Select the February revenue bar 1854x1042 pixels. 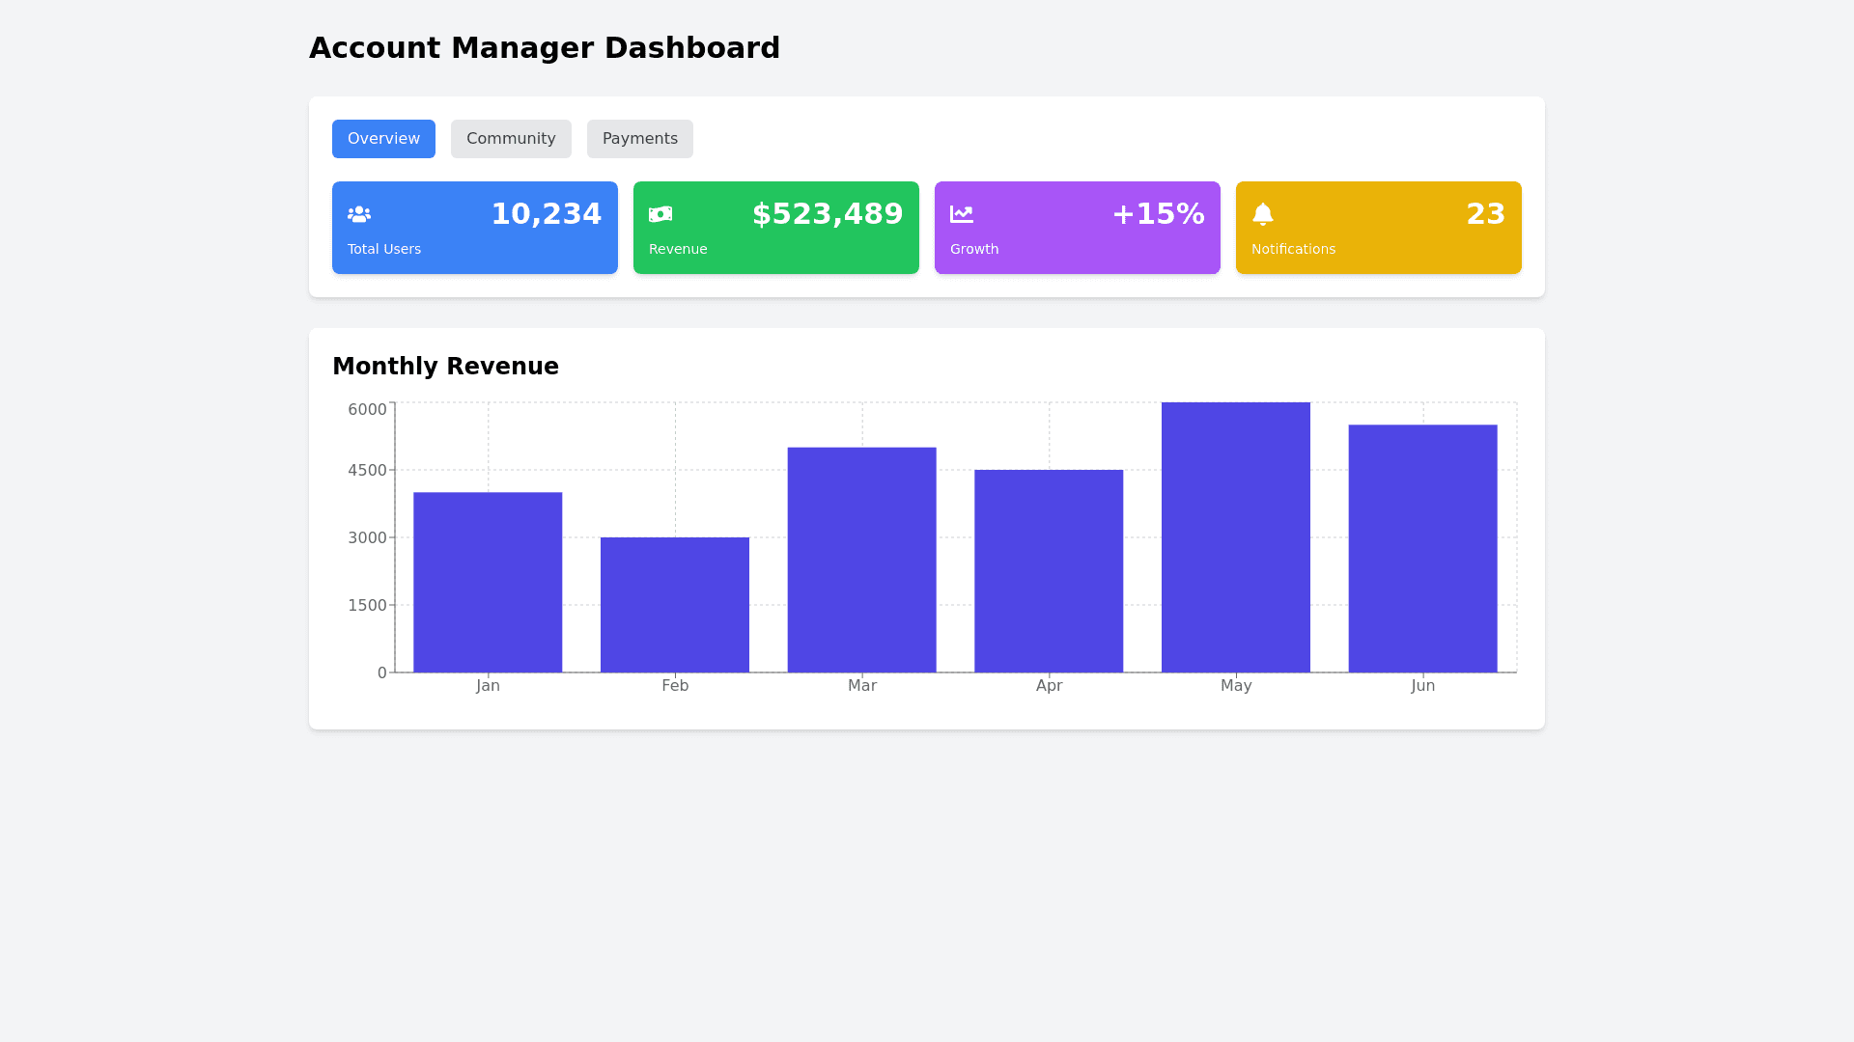click(675, 605)
